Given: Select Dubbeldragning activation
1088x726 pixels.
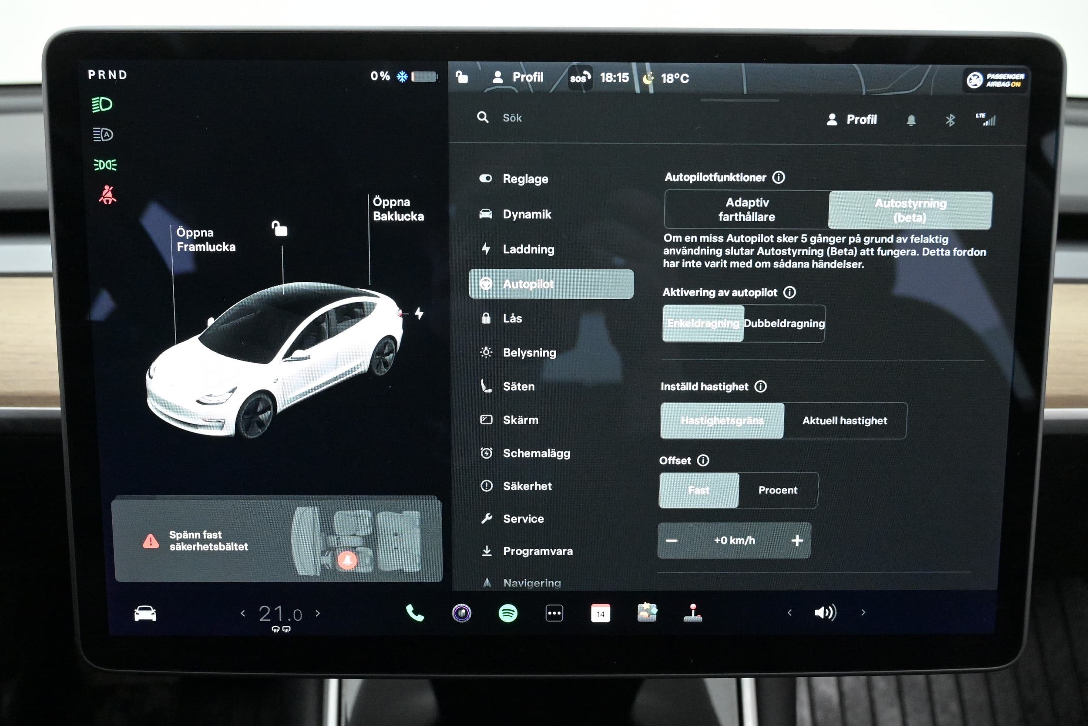Looking at the screenshot, I should point(784,323).
